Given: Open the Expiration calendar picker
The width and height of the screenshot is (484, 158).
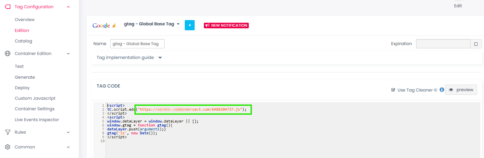Looking at the screenshot, I should point(476,44).
